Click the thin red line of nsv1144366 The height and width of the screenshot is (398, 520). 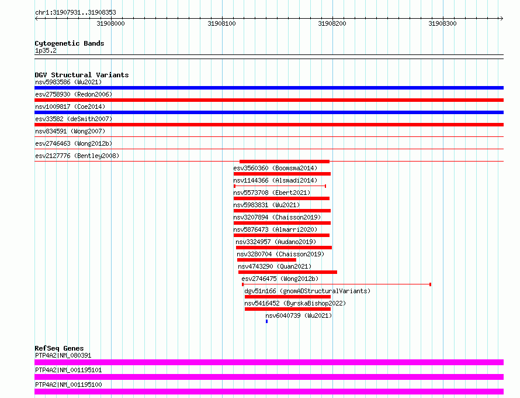[280, 186]
